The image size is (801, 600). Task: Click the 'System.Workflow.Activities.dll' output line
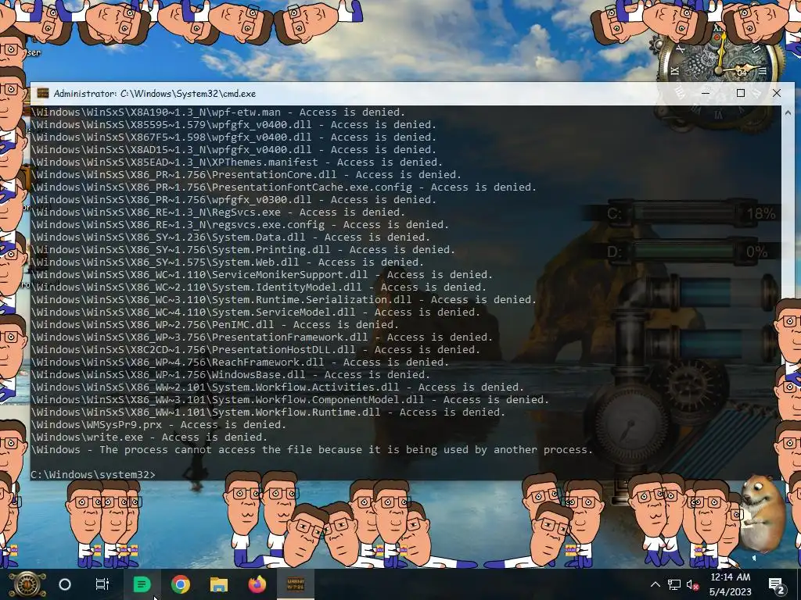point(278,387)
